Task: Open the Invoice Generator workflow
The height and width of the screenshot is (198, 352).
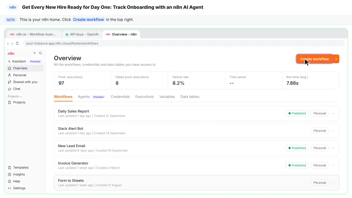Action: [197, 165]
